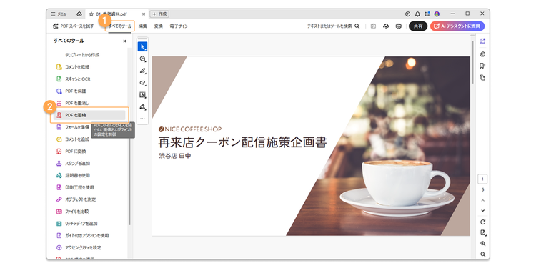Star the 01_参考資料.pdf document
Viewport: 536px width, 268px height.
point(91,14)
